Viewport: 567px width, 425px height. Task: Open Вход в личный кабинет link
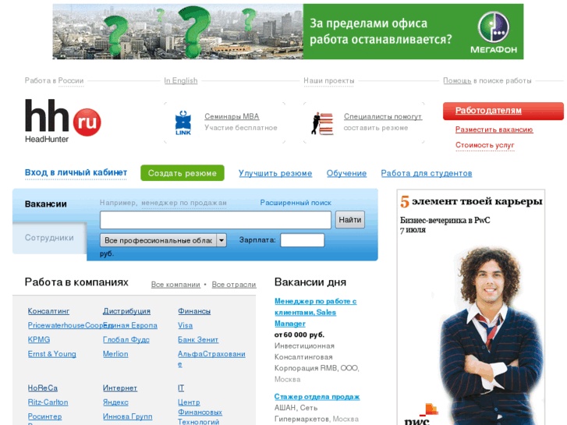point(76,172)
